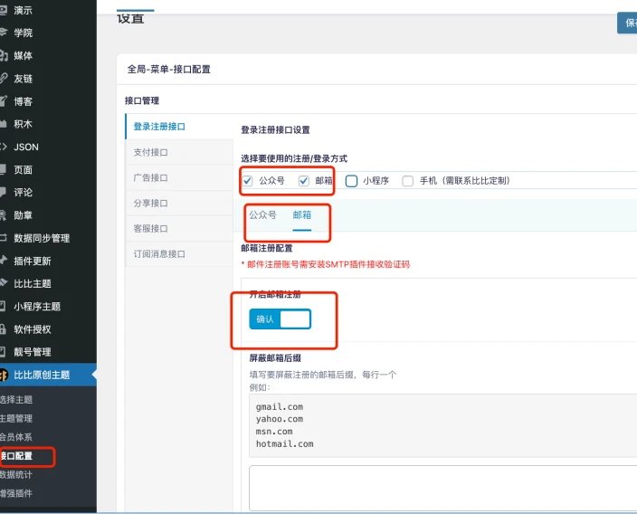This screenshot has width=637, height=514.
Task: Open the 客服接口 section
Action: pos(179,228)
